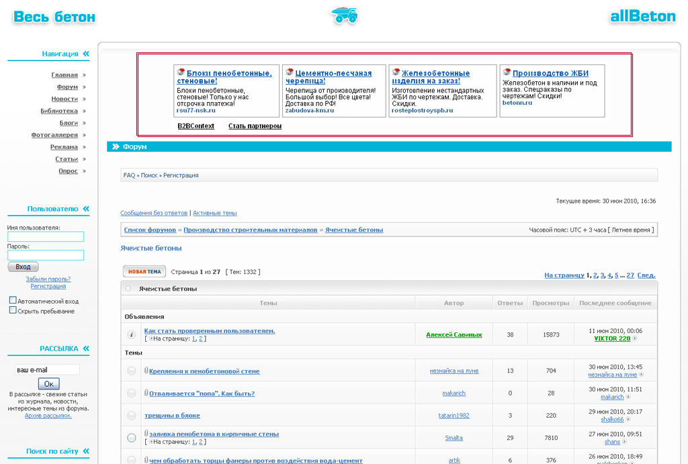Viewport: 688px width, 464px height.
Task: Open 'Библиотека' in the navigation menu
Action: click(x=59, y=111)
